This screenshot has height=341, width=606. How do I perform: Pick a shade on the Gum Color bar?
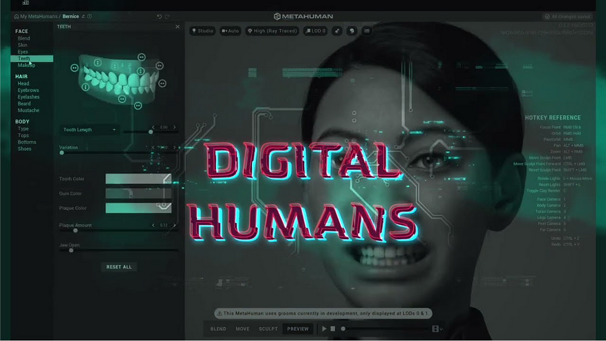point(138,194)
